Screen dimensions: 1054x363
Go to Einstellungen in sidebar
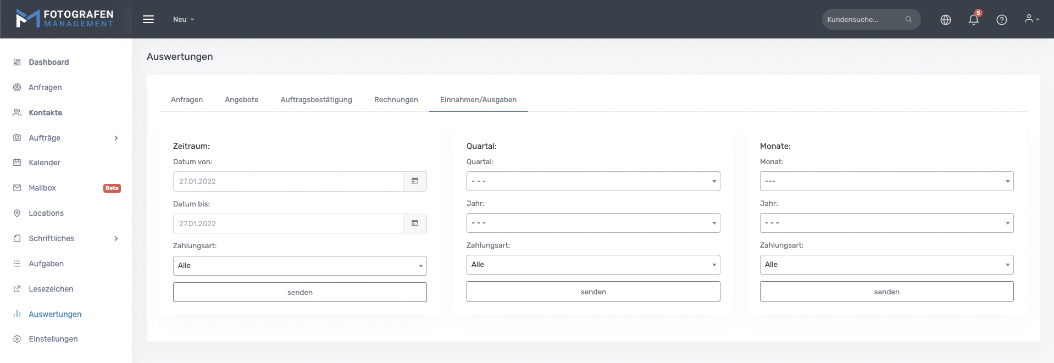click(53, 339)
